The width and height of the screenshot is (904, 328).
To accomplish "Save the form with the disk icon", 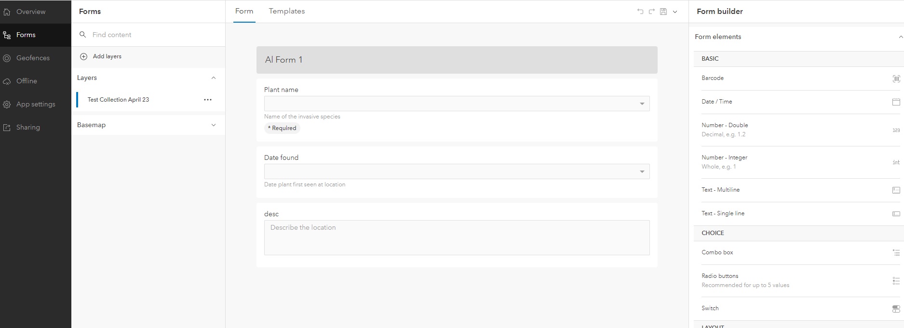I will pyautogui.click(x=663, y=12).
